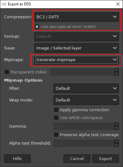The width and height of the screenshot is (123, 167).
Task: Click the Gamma value field
Action: tap(84, 126)
